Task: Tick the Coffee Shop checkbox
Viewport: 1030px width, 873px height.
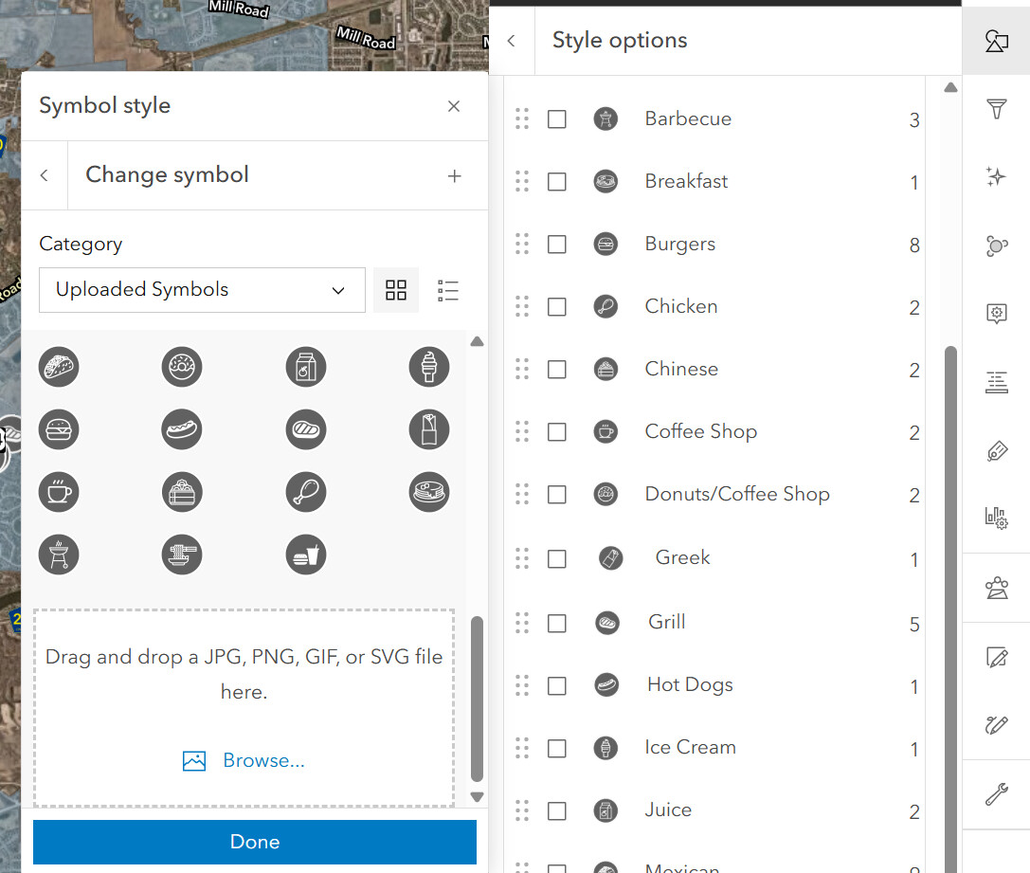Action: pyautogui.click(x=557, y=432)
